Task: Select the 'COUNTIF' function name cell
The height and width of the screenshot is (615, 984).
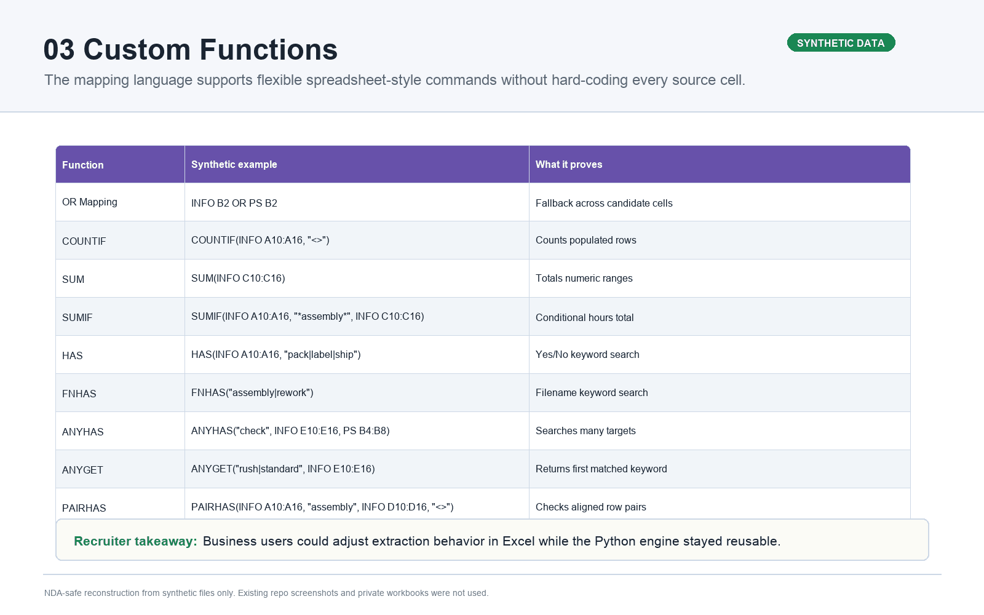Action: click(120, 240)
